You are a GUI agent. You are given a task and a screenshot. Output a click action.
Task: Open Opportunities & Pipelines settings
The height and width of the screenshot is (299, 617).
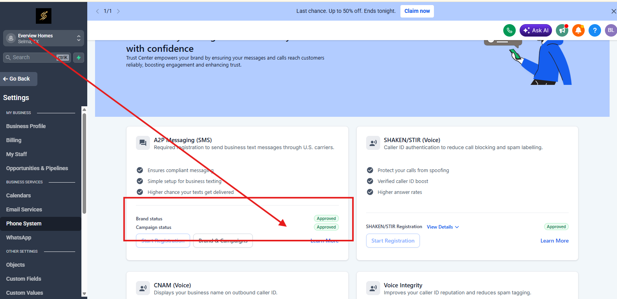(x=37, y=168)
